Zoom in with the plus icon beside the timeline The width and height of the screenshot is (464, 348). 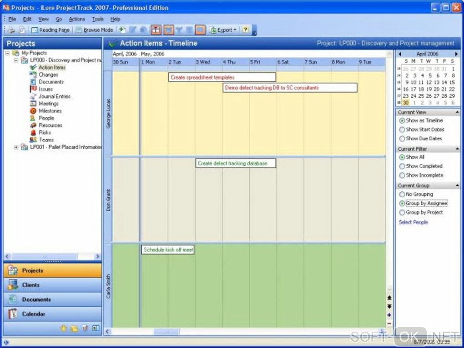coord(389,315)
